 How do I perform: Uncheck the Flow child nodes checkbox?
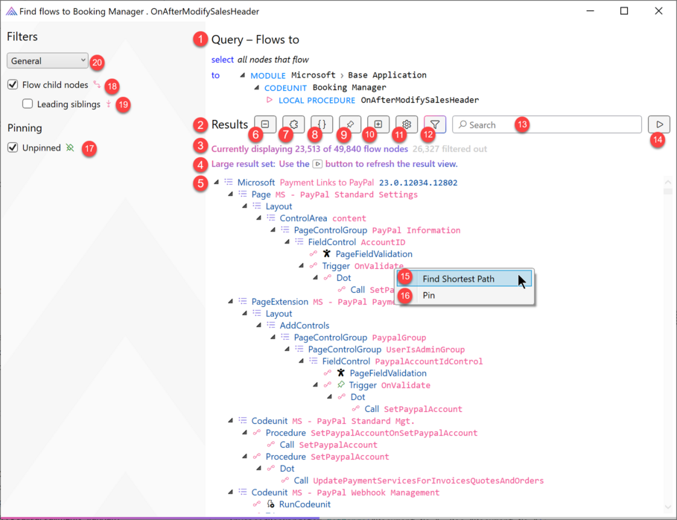tap(13, 85)
